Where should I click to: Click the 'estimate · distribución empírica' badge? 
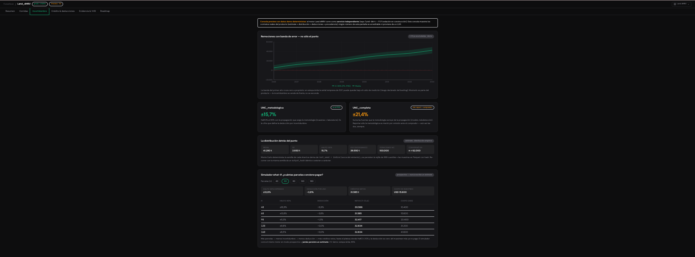419,141
